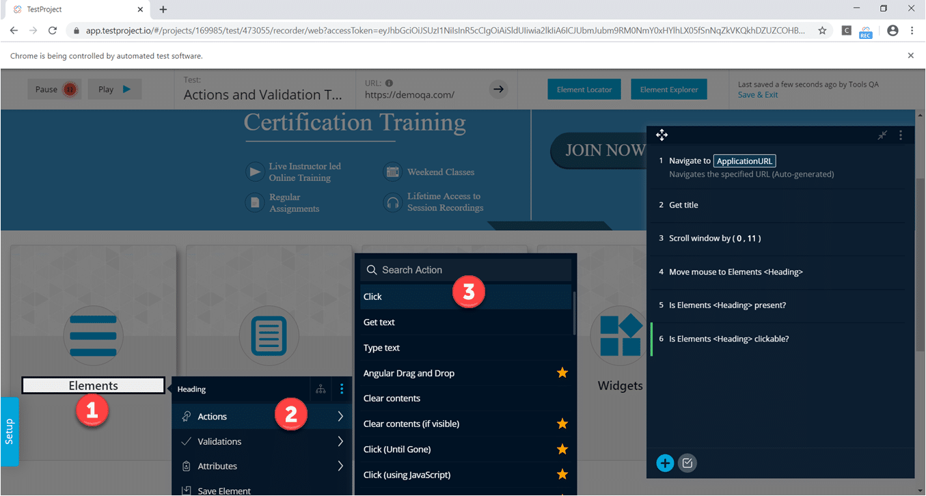Choose the Clear contents action
Viewport: 926px width, 496px height.
[466, 398]
